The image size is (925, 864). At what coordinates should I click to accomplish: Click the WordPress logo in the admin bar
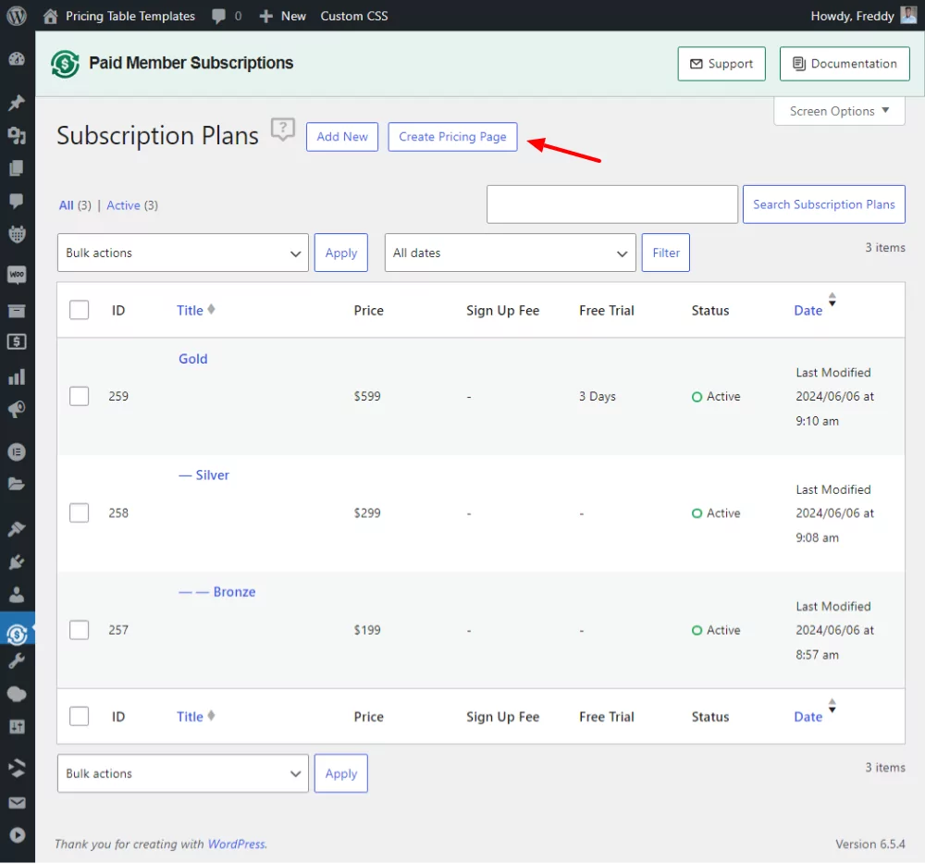point(17,16)
